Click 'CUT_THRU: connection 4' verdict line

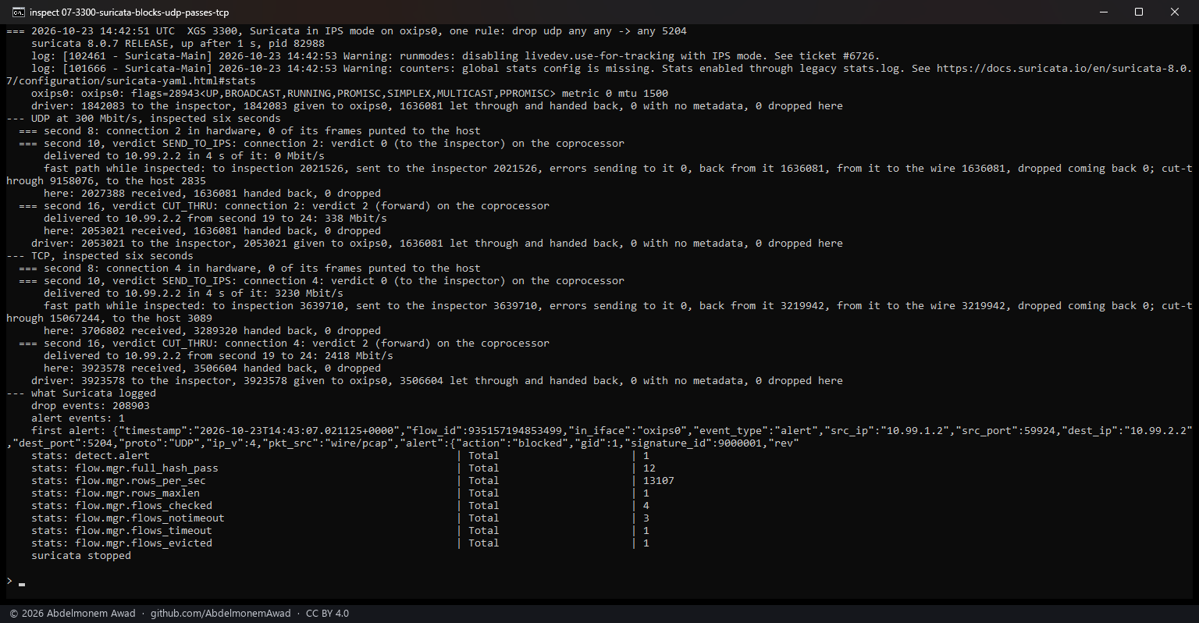tap(284, 344)
